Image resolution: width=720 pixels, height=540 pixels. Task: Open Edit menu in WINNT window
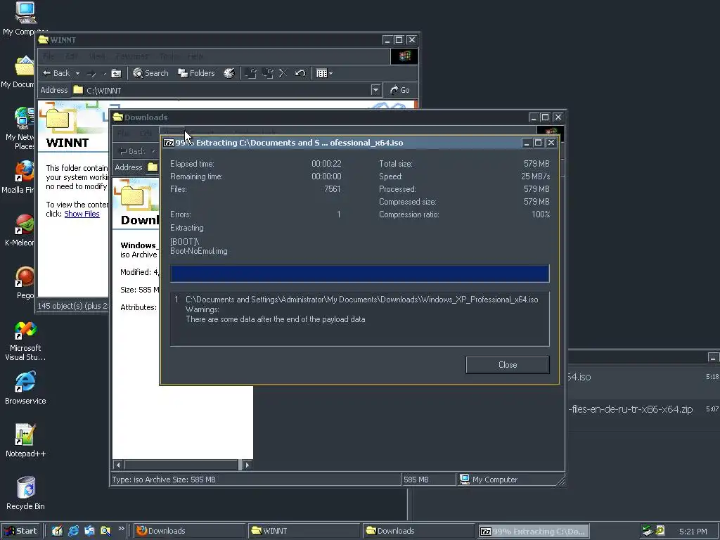pos(71,56)
